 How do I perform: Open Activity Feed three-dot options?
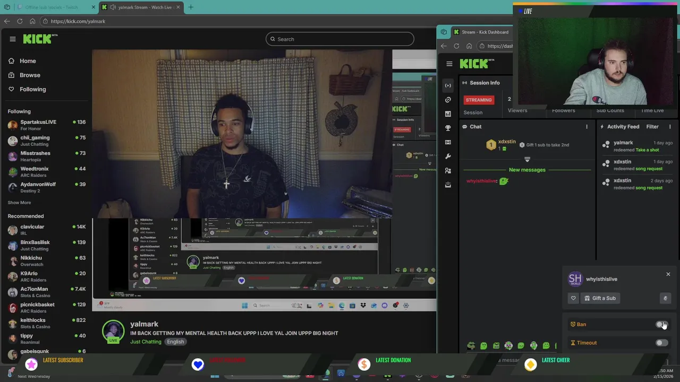[x=669, y=127]
